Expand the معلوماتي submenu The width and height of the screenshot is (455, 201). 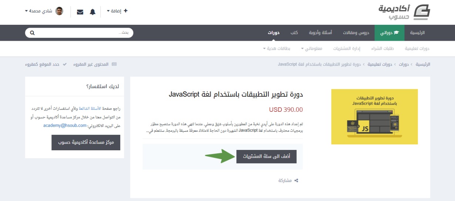(x=311, y=48)
